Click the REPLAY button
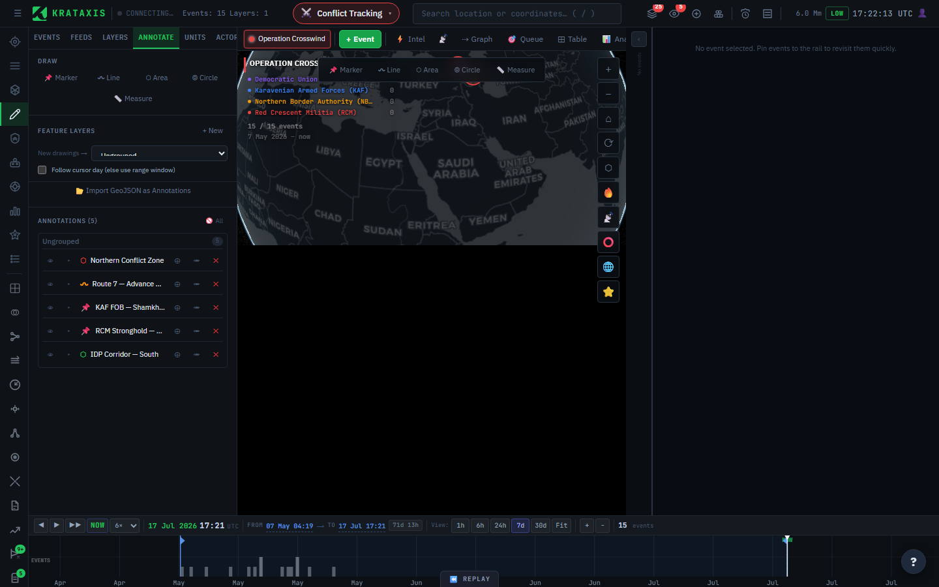 click(469, 579)
